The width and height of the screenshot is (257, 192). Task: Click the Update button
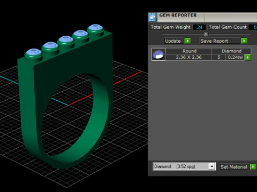pyautogui.click(x=174, y=41)
